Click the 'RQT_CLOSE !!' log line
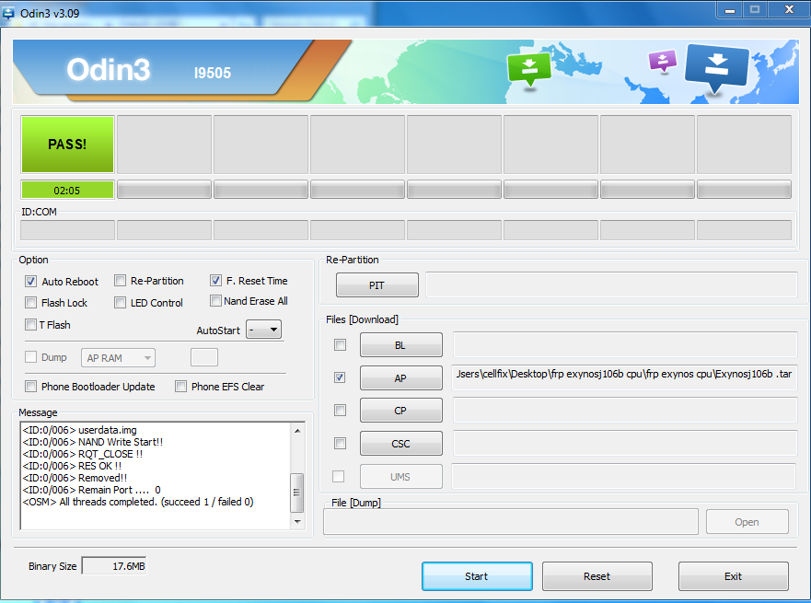 [x=83, y=454]
